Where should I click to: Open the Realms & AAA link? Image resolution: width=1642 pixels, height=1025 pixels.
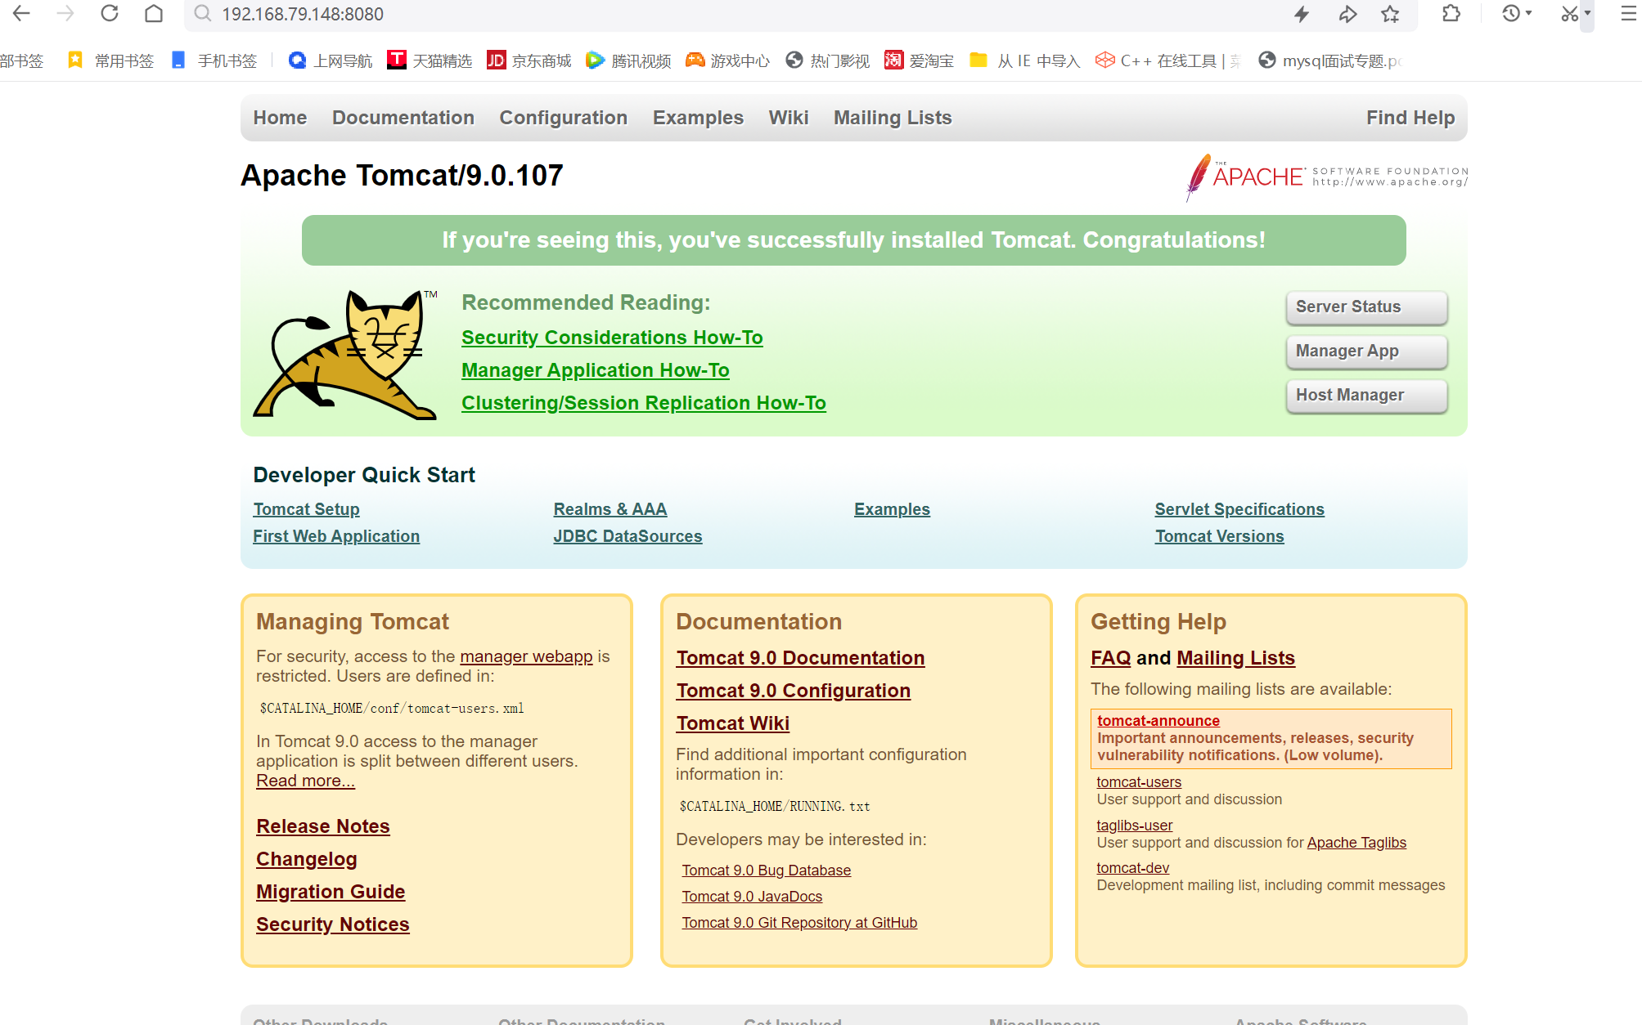coord(610,509)
